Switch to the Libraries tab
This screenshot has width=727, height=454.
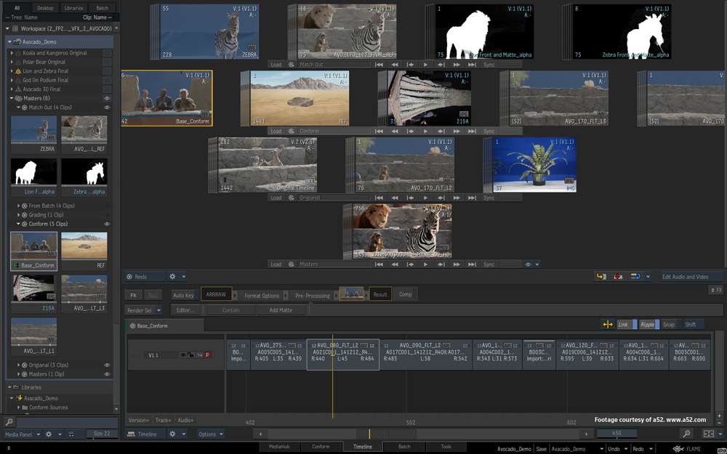tap(73, 8)
